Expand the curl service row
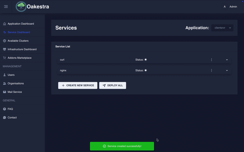This screenshot has width=244, height=152. pyautogui.click(x=227, y=60)
